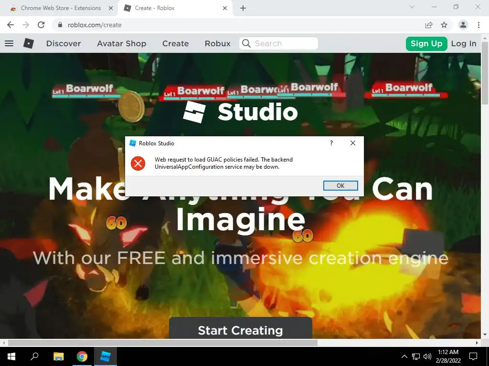Bookmark this page with star icon
The width and height of the screenshot is (489, 366).
point(444,25)
